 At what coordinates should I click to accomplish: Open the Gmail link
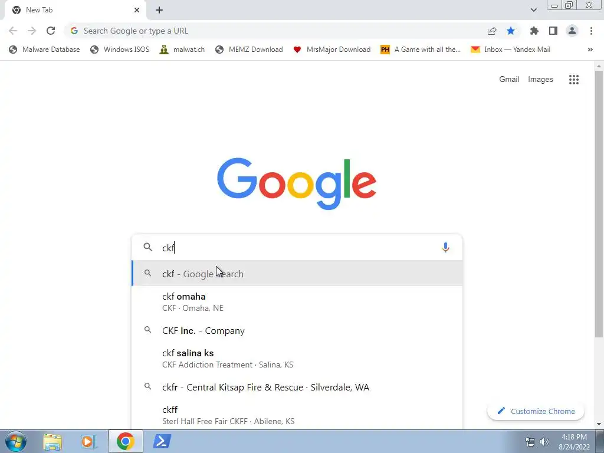click(509, 80)
